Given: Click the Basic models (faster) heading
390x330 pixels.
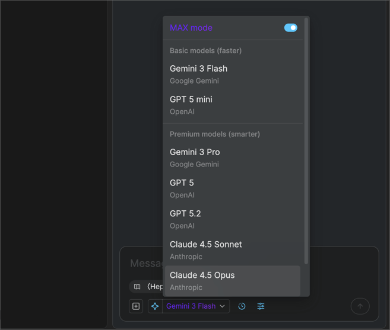Looking at the screenshot, I should (x=206, y=50).
